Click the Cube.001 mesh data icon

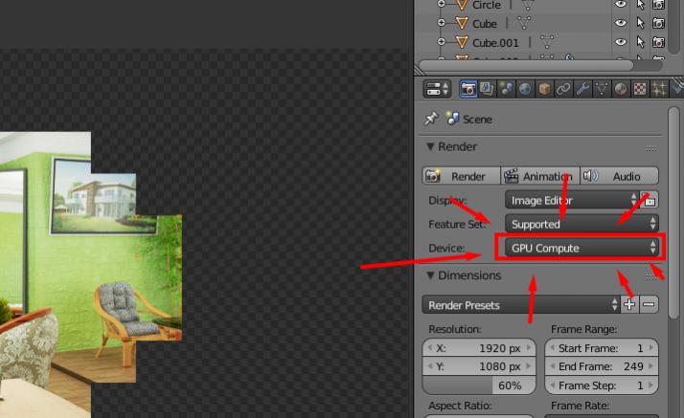click(x=547, y=42)
